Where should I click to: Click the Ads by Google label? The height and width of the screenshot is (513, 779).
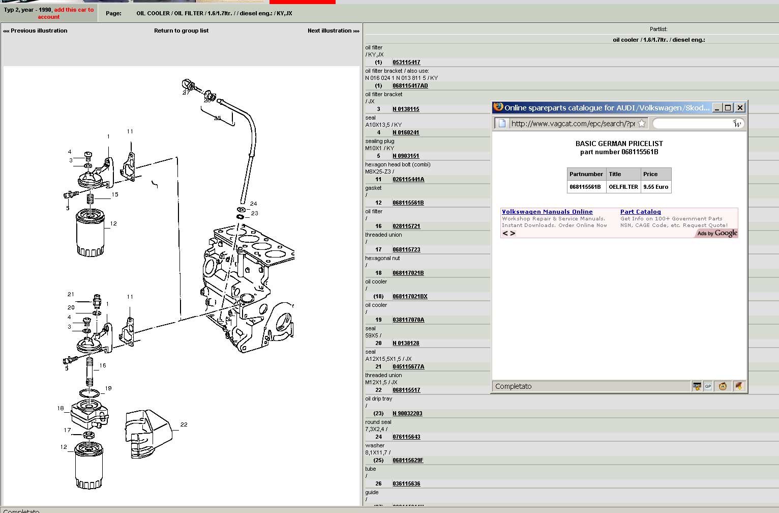(x=717, y=233)
